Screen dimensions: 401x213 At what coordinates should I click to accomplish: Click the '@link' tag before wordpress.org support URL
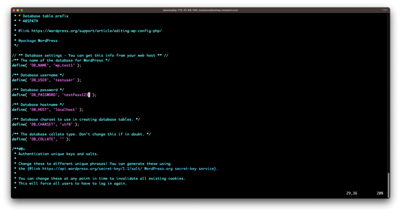(24, 31)
